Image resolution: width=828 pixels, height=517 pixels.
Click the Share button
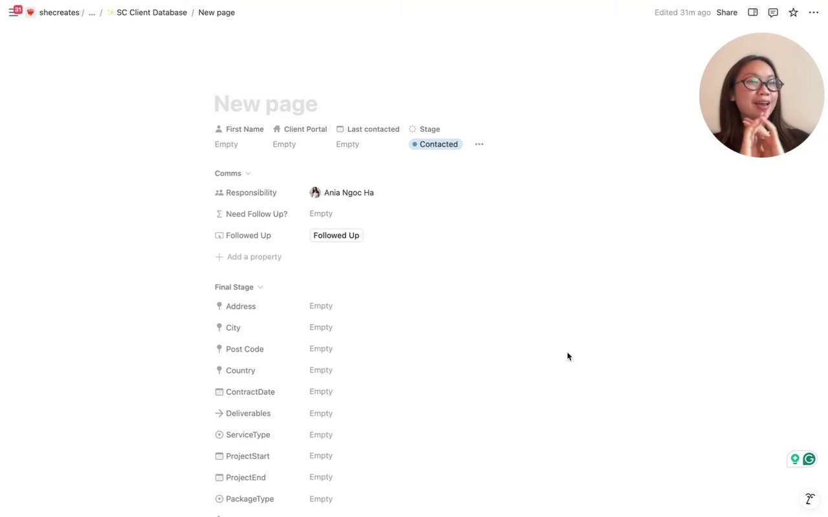727,12
